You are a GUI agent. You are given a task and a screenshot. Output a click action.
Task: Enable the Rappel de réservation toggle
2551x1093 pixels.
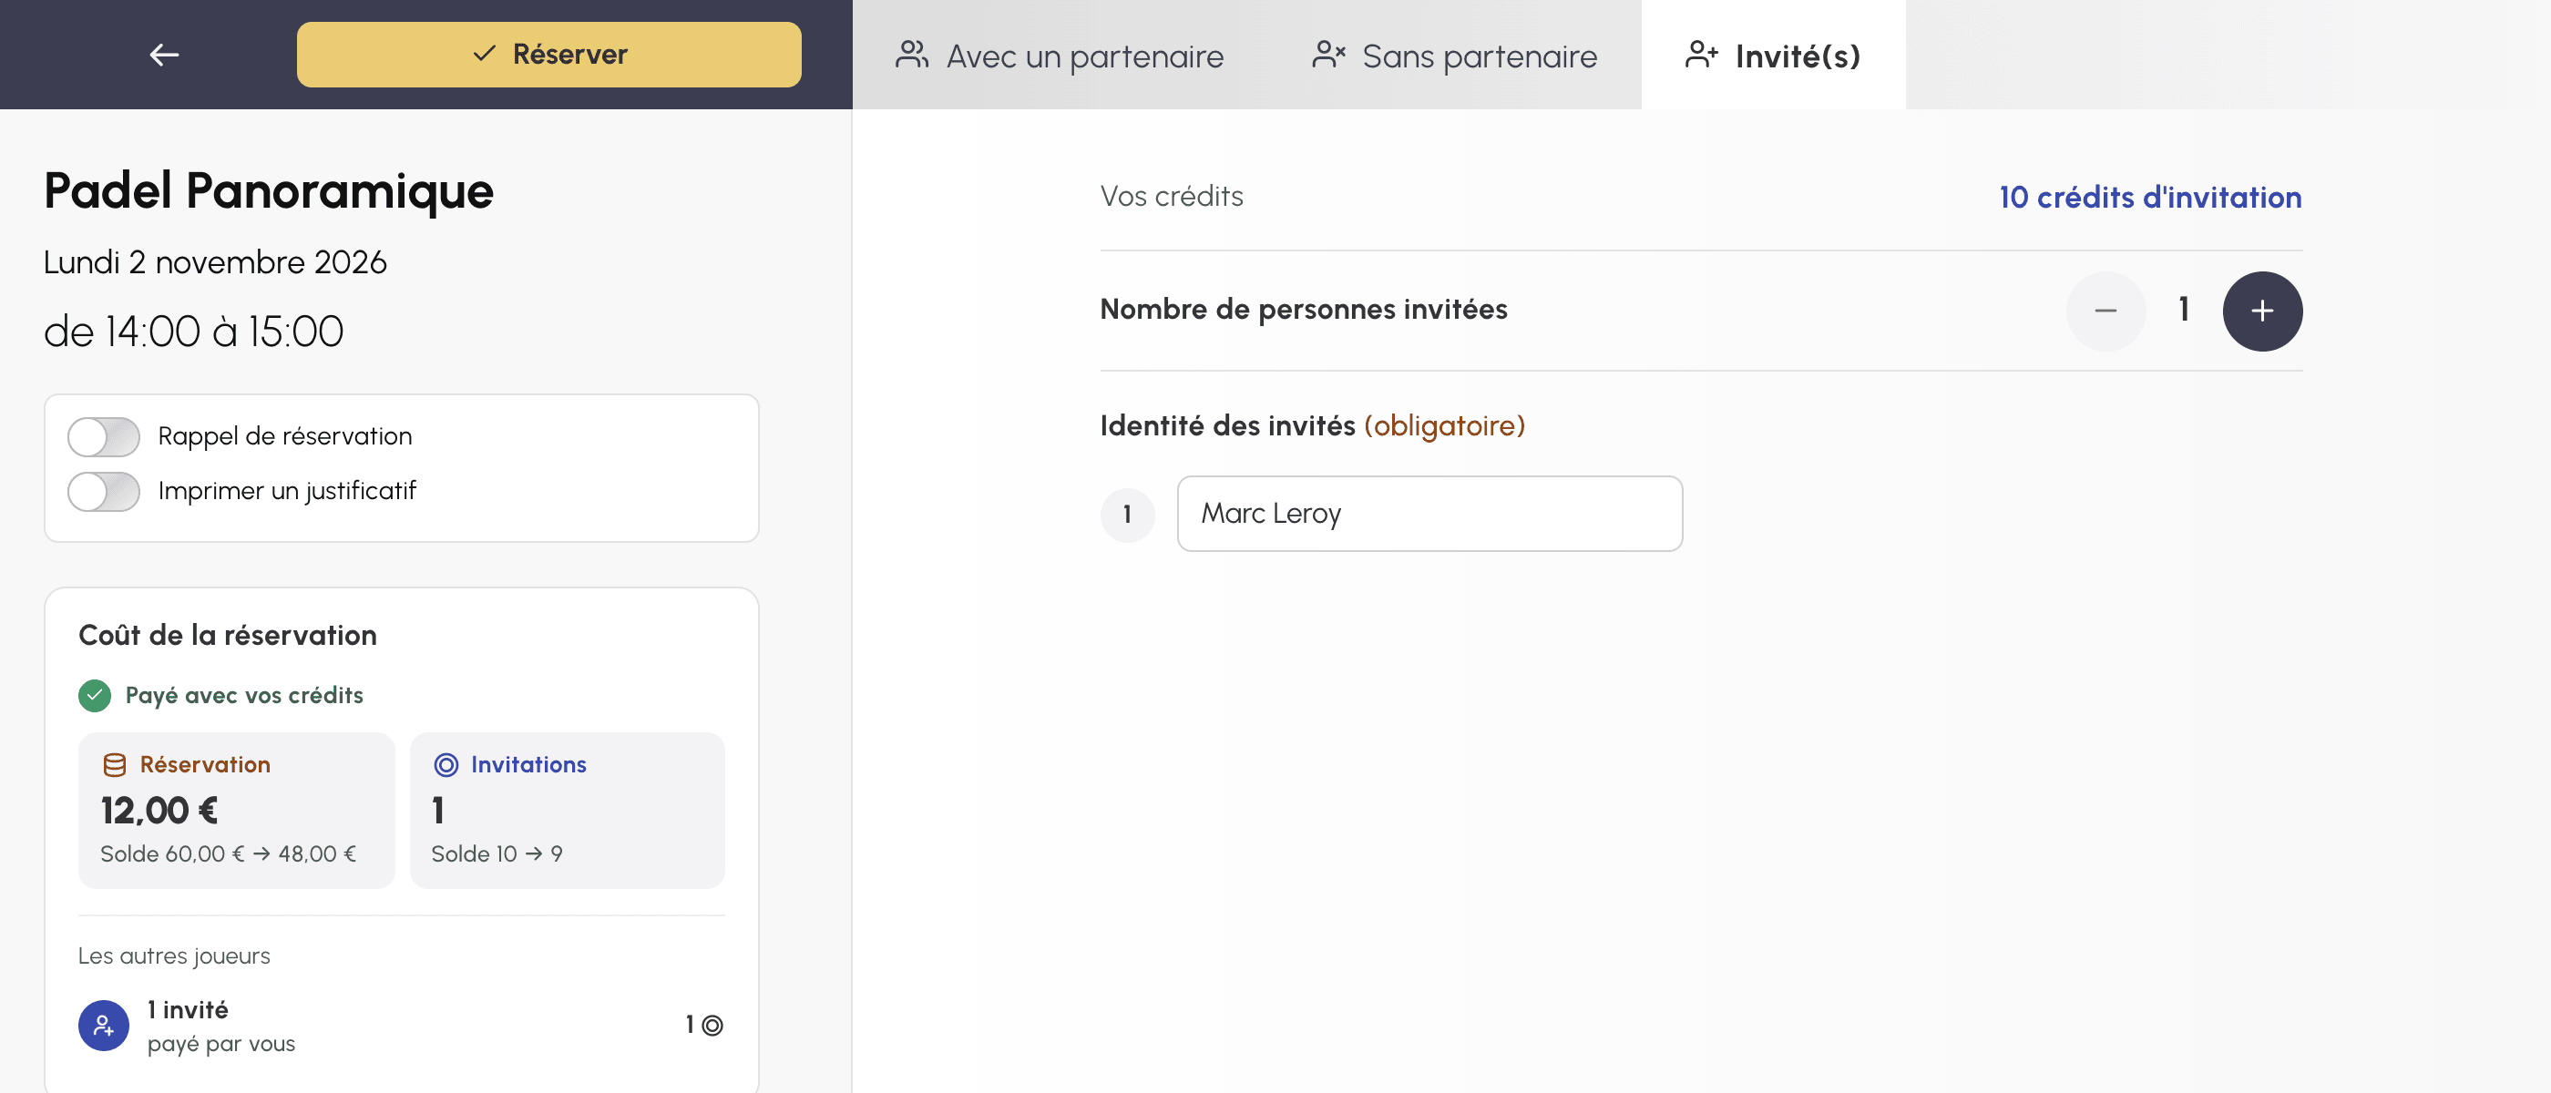coord(104,436)
